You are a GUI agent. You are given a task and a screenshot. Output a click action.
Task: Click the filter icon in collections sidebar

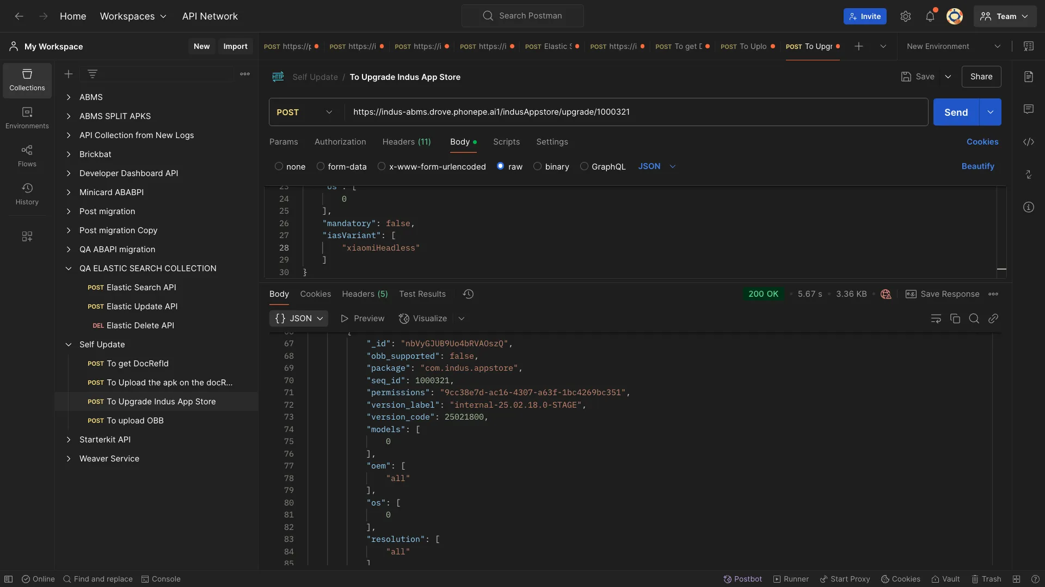coord(93,74)
